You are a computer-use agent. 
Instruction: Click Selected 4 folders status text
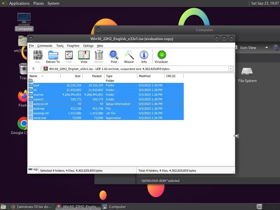(71, 171)
